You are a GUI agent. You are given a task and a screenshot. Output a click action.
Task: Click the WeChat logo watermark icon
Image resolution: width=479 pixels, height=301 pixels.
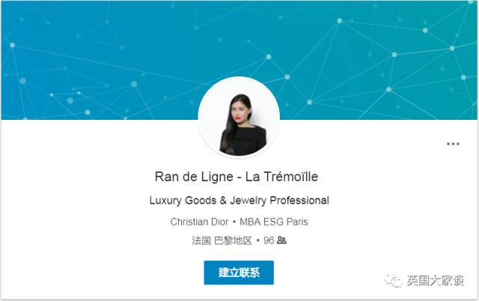coord(394,280)
